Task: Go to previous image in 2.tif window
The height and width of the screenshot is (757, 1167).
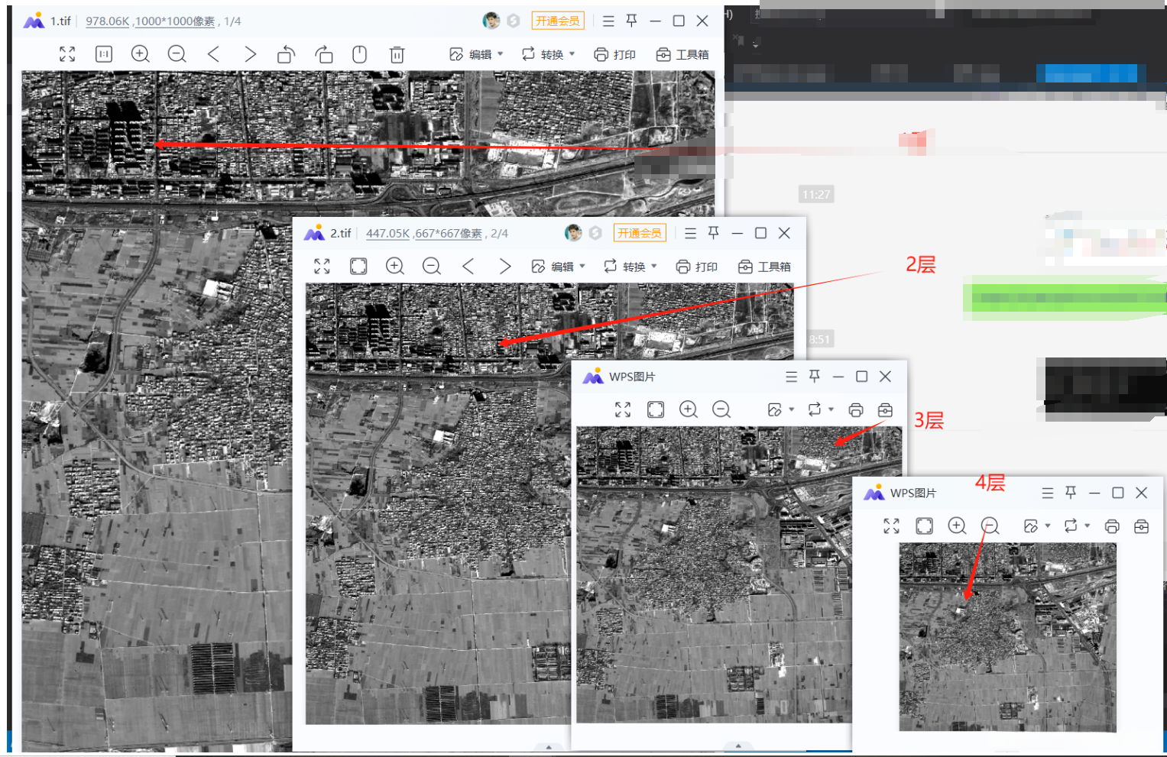Action: coord(468,266)
